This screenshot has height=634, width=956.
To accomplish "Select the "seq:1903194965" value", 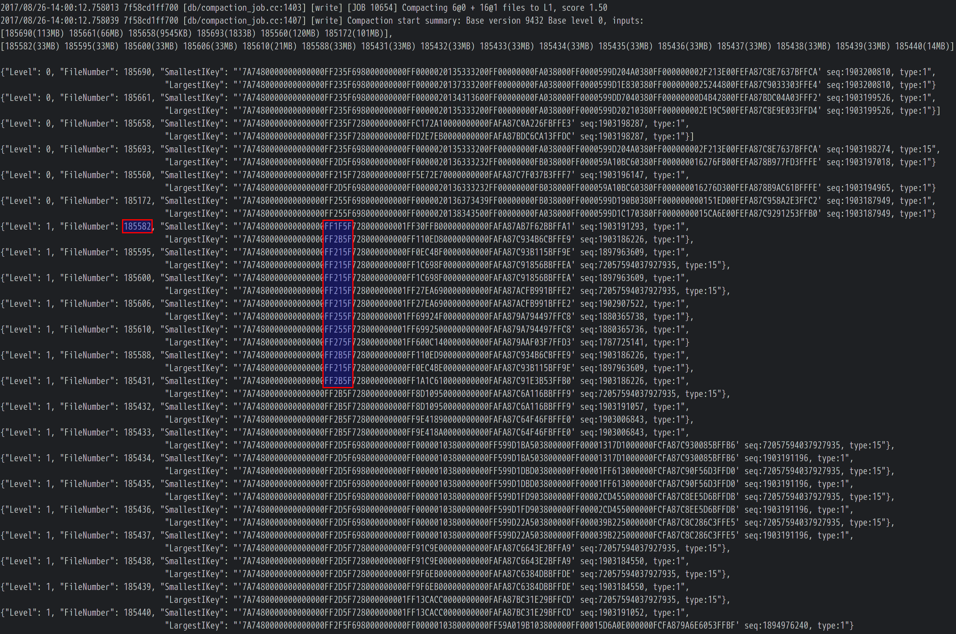I will coord(858,188).
